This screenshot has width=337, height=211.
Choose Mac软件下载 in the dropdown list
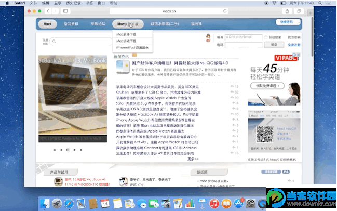coord(126,34)
